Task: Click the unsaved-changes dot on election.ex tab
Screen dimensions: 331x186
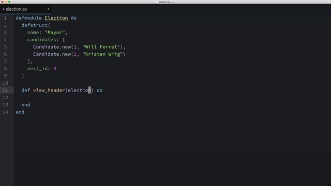Action: click(48, 9)
